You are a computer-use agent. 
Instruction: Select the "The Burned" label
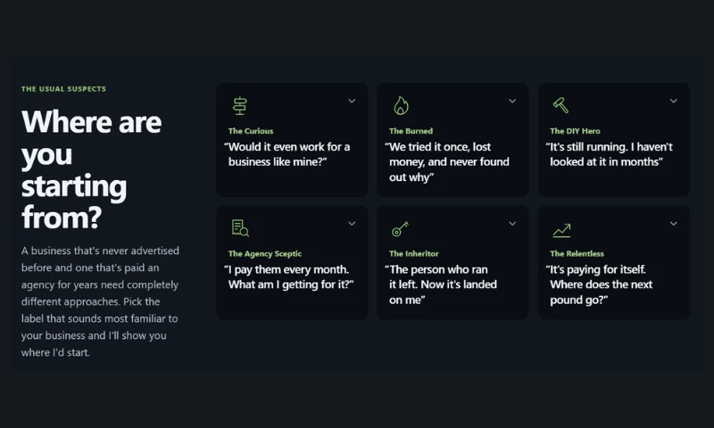point(411,131)
